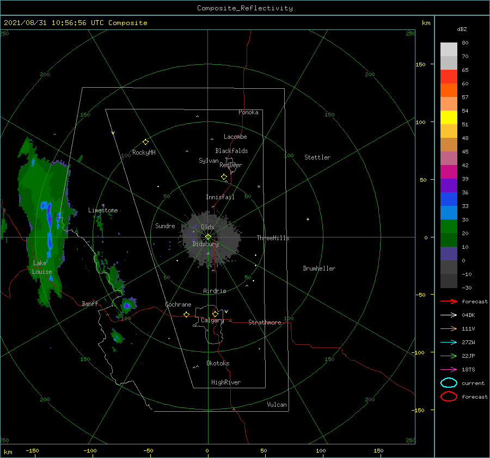This screenshot has width=490, height=458.
Task: Click the blue-core storm cell east of Banff
Action: coord(127,306)
